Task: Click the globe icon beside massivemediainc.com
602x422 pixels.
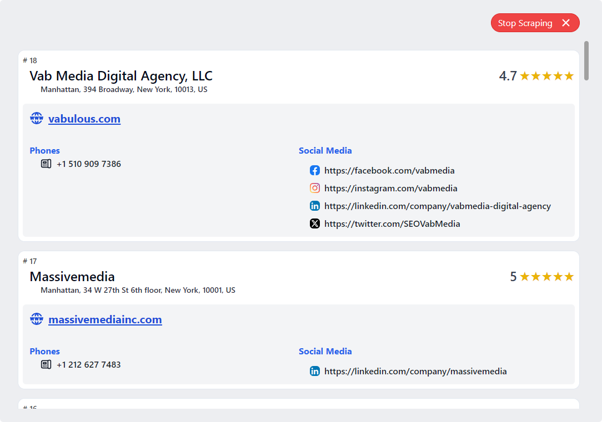Action: point(37,319)
